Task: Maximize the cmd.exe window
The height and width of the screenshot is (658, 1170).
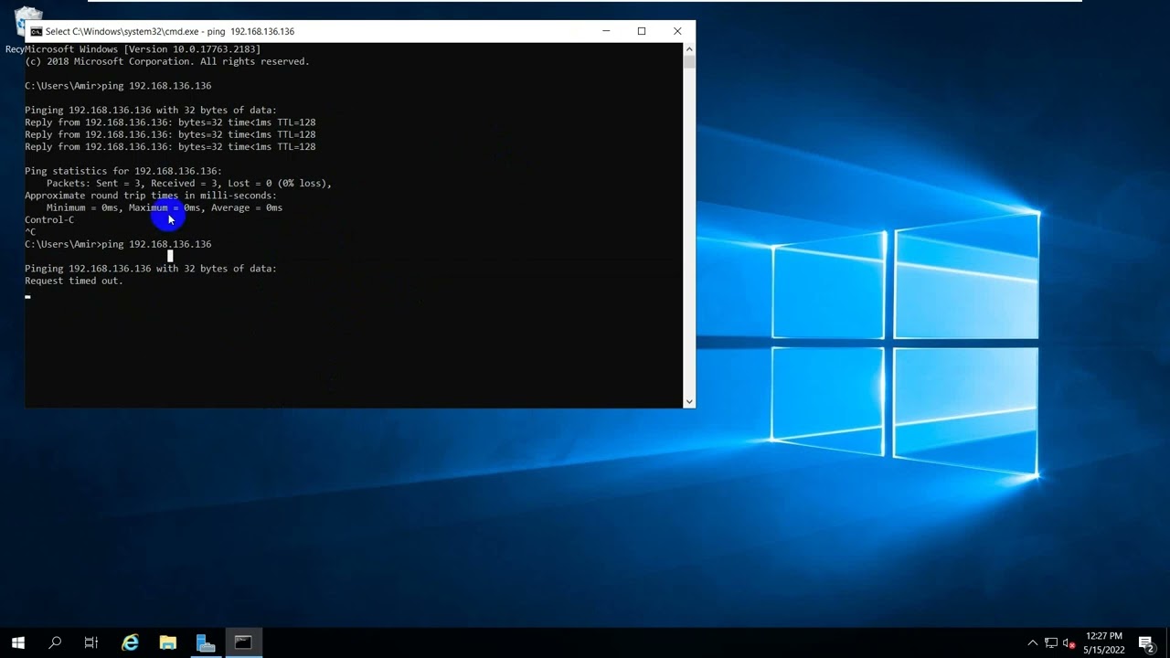Action: (642, 31)
